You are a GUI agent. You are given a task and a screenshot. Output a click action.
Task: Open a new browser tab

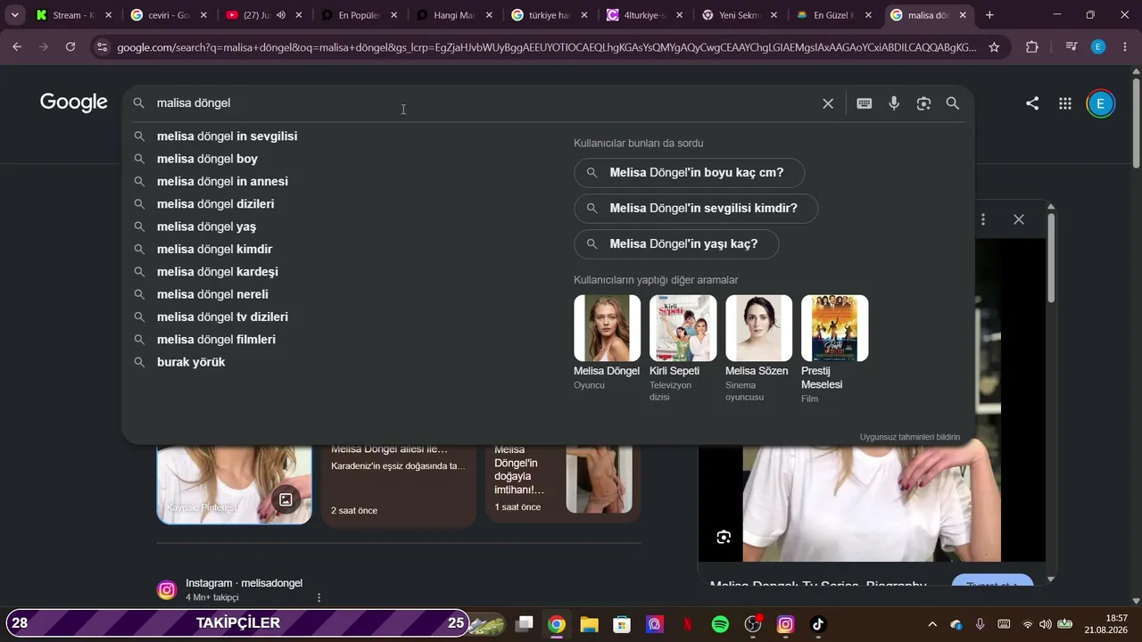coord(989,15)
